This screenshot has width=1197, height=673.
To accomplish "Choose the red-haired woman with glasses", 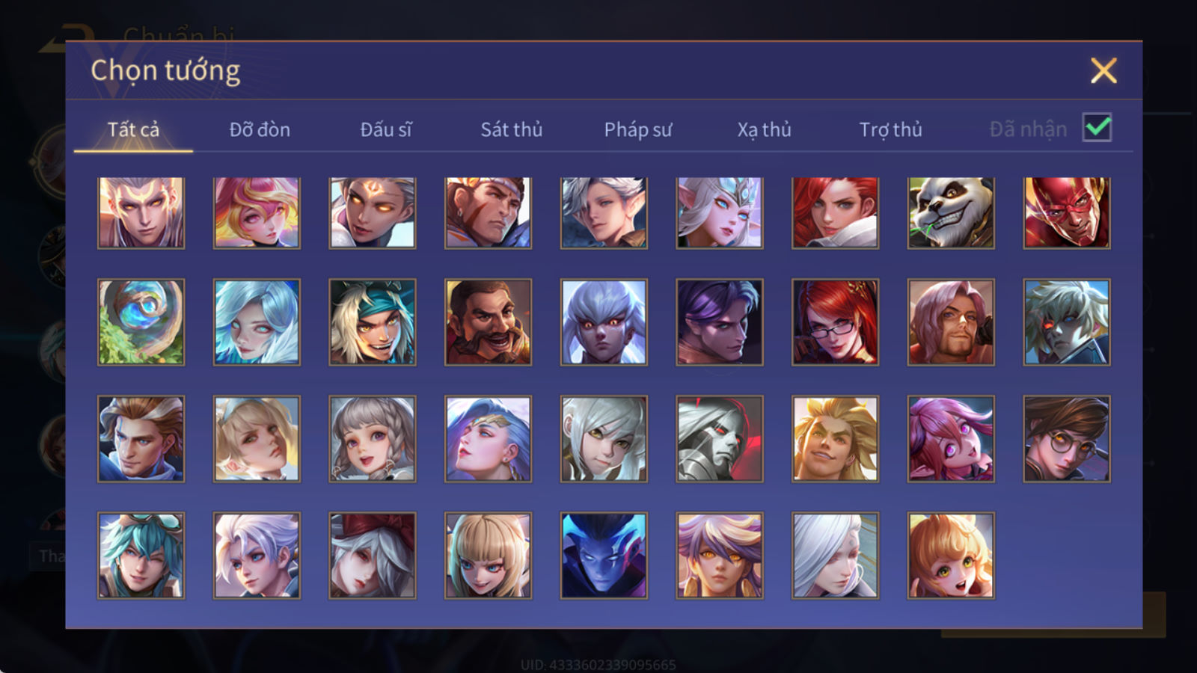I will coord(835,322).
